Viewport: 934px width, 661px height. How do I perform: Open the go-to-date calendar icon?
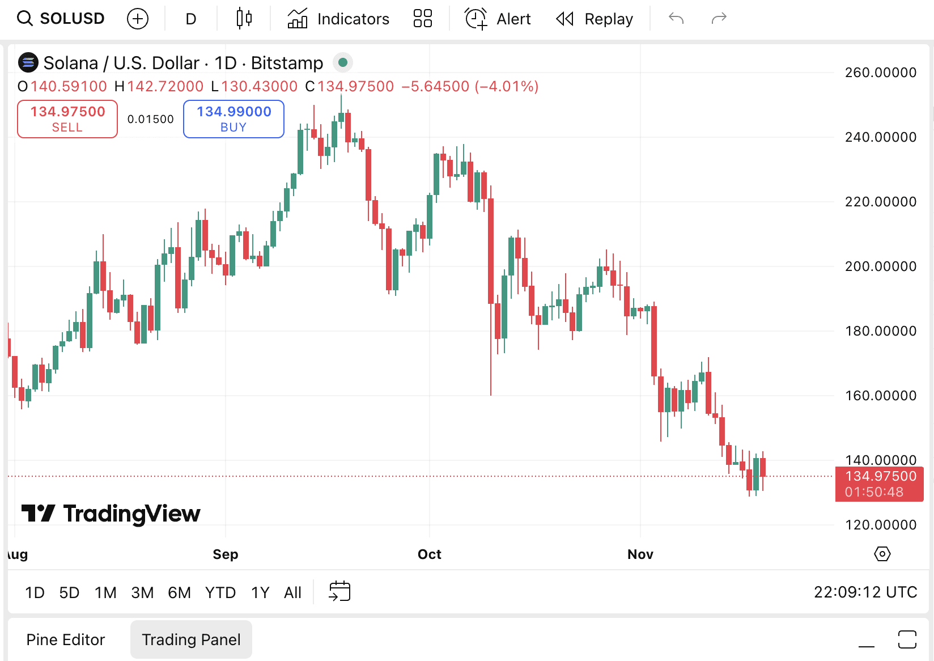pyautogui.click(x=339, y=592)
